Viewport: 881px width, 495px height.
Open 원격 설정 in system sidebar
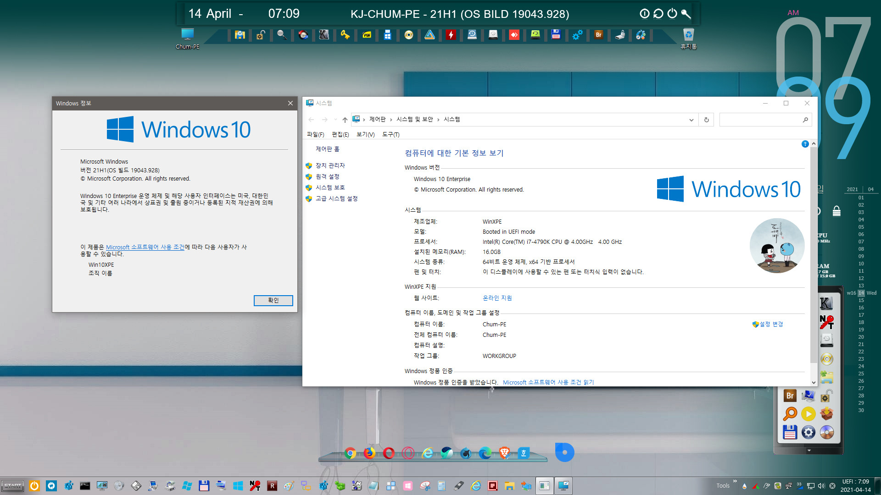(327, 176)
